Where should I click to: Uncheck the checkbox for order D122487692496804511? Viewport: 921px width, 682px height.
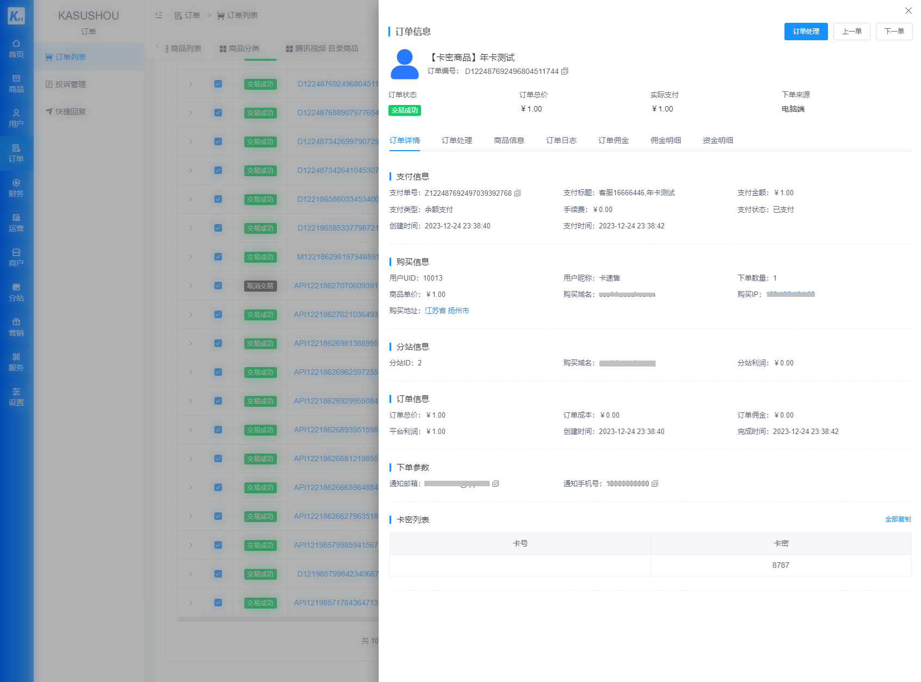click(x=218, y=84)
